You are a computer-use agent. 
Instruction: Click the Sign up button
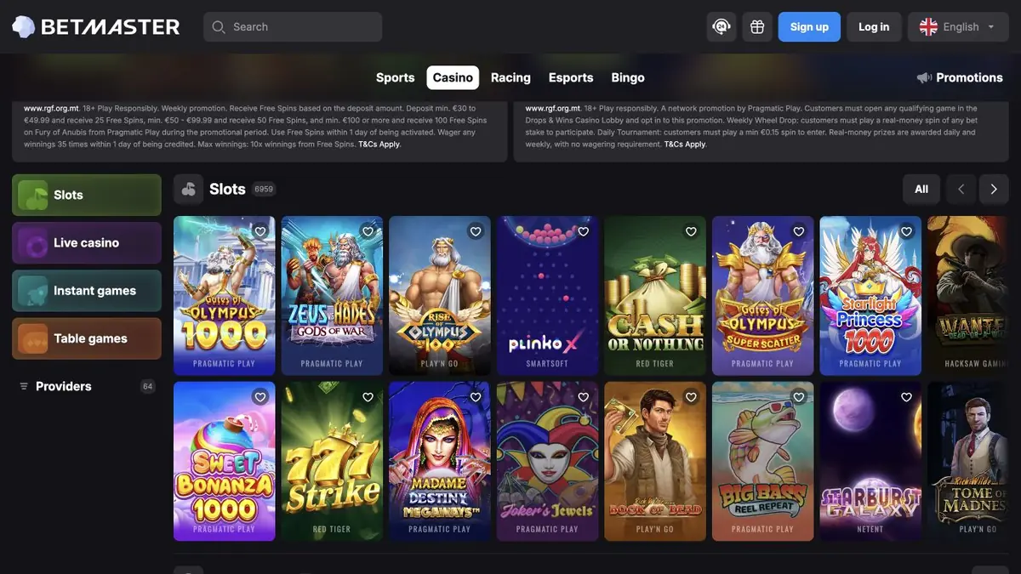(809, 27)
